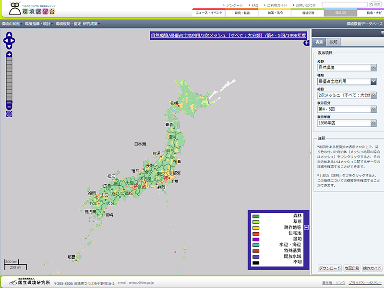Image resolution: width=384 pixels, height=288 pixels.
Task: Click the side panel collapse handle
Action: coord(310,153)
